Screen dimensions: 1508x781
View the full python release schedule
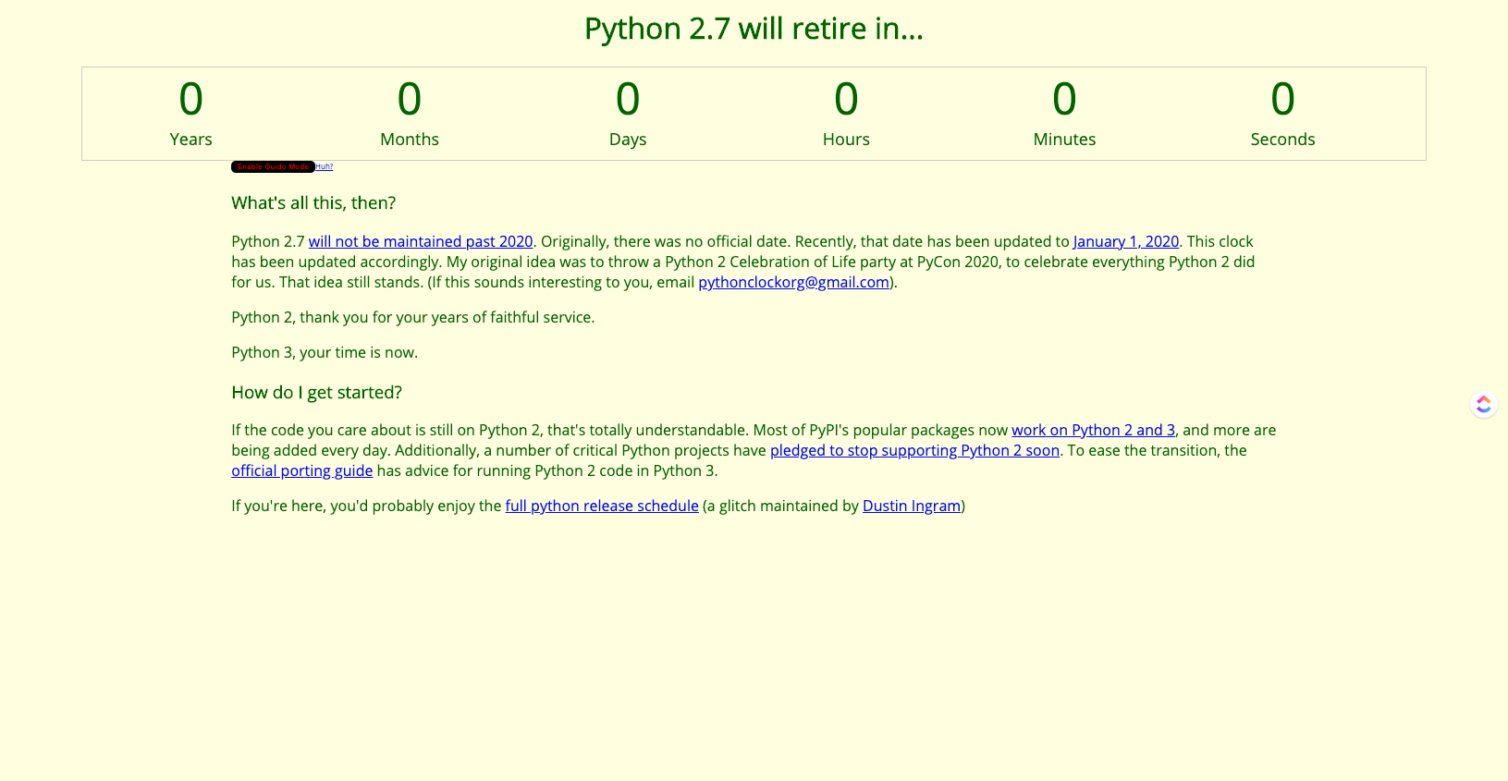click(602, 506)
